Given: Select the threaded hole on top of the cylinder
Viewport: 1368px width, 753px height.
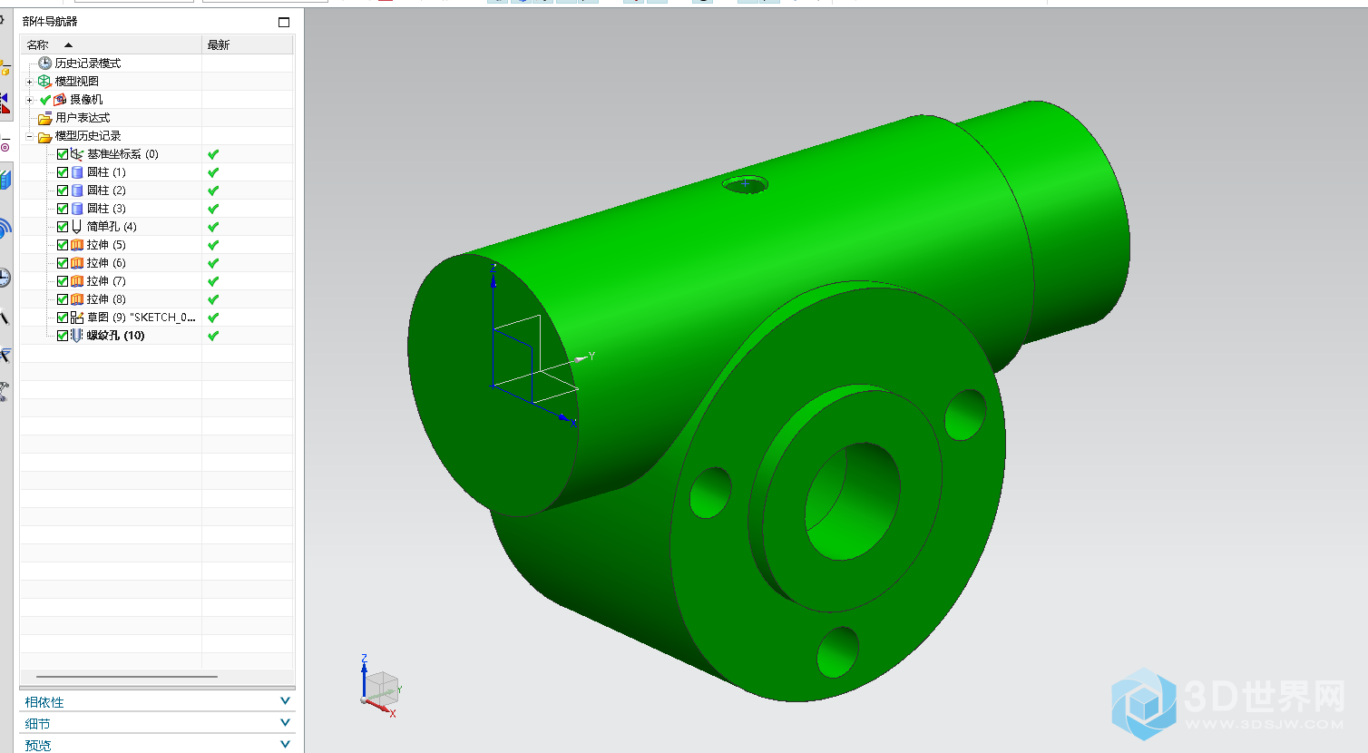Looking at the screenshot, I should tap(745, 184).
